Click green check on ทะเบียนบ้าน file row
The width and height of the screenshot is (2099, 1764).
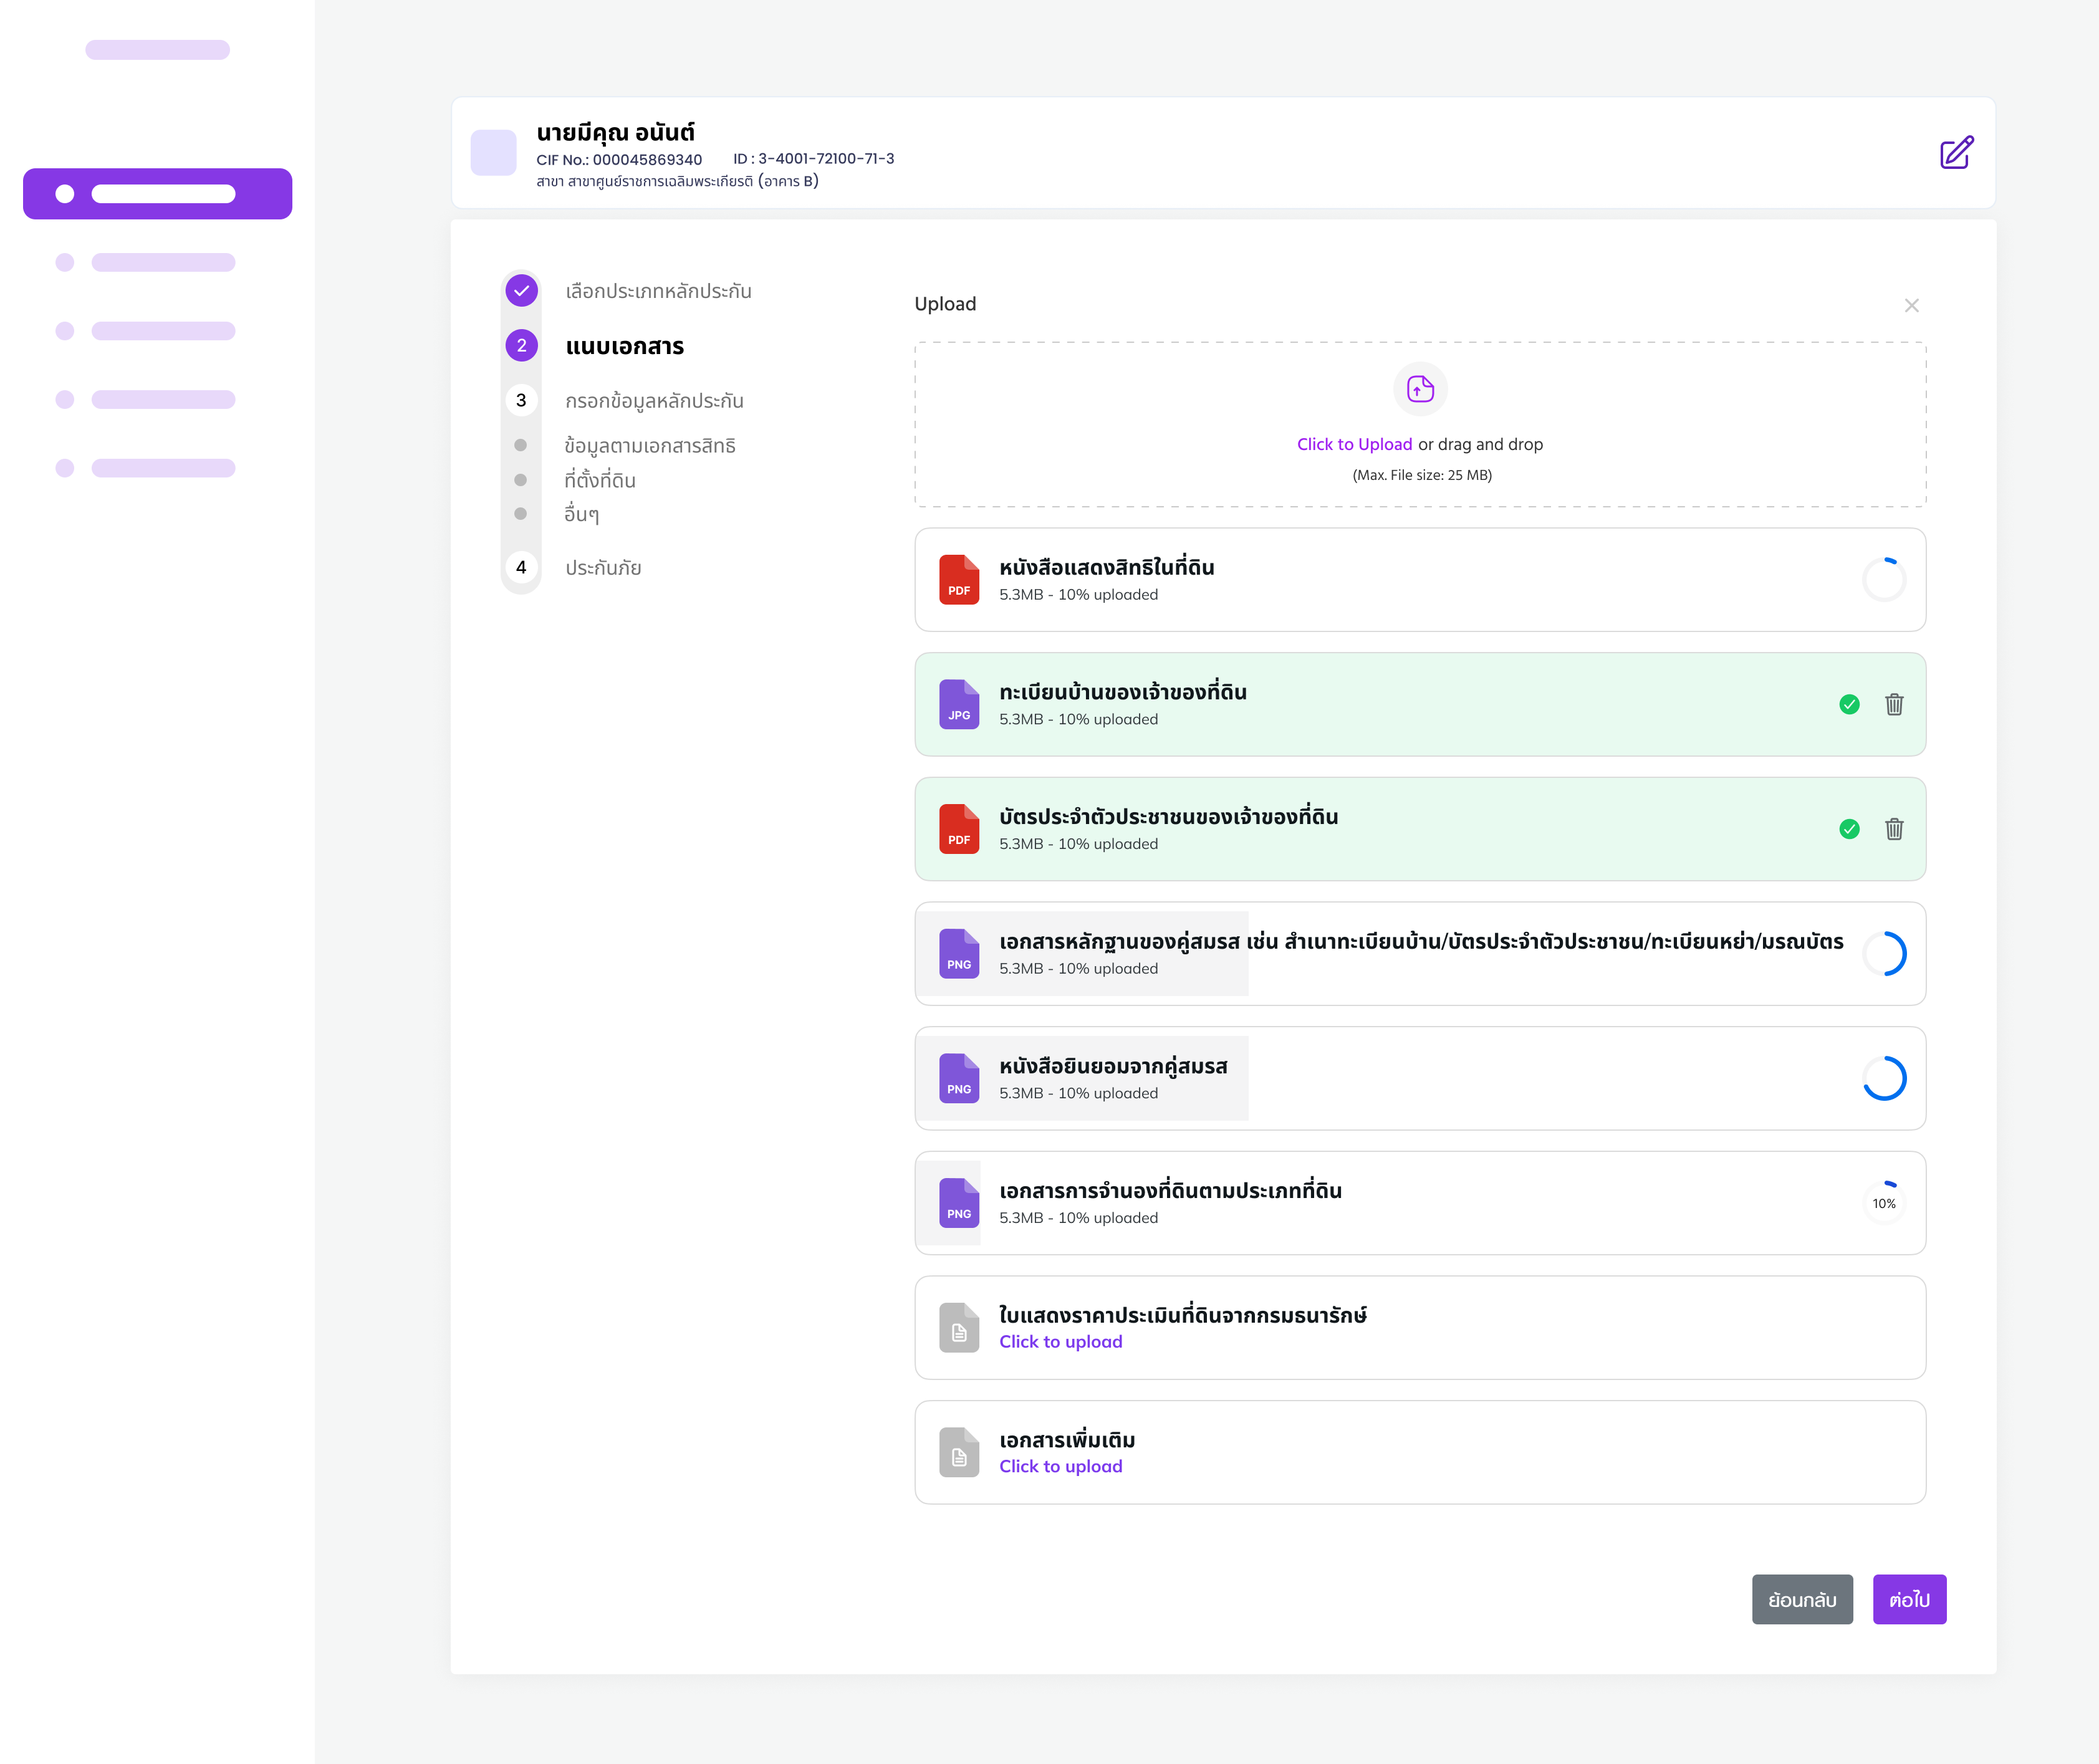[x=1849, y=705]
